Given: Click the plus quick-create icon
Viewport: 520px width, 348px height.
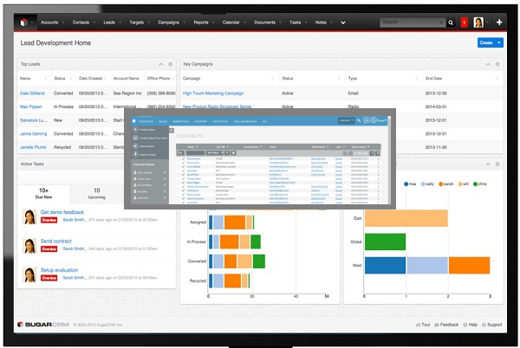Looking at the screenshot, I should click(x=499, y=23).
